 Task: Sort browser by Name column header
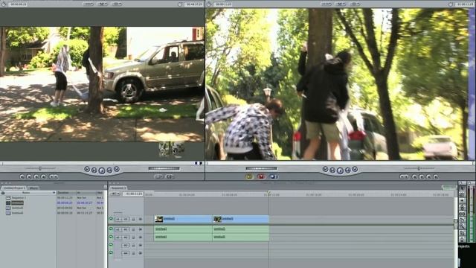(x=29, y=193)
